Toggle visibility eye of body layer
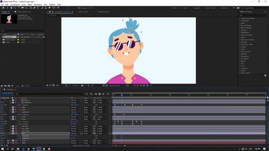 coord(2,141)
